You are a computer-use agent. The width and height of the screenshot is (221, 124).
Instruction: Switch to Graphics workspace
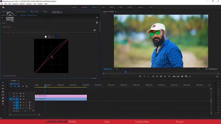[130, 7]
